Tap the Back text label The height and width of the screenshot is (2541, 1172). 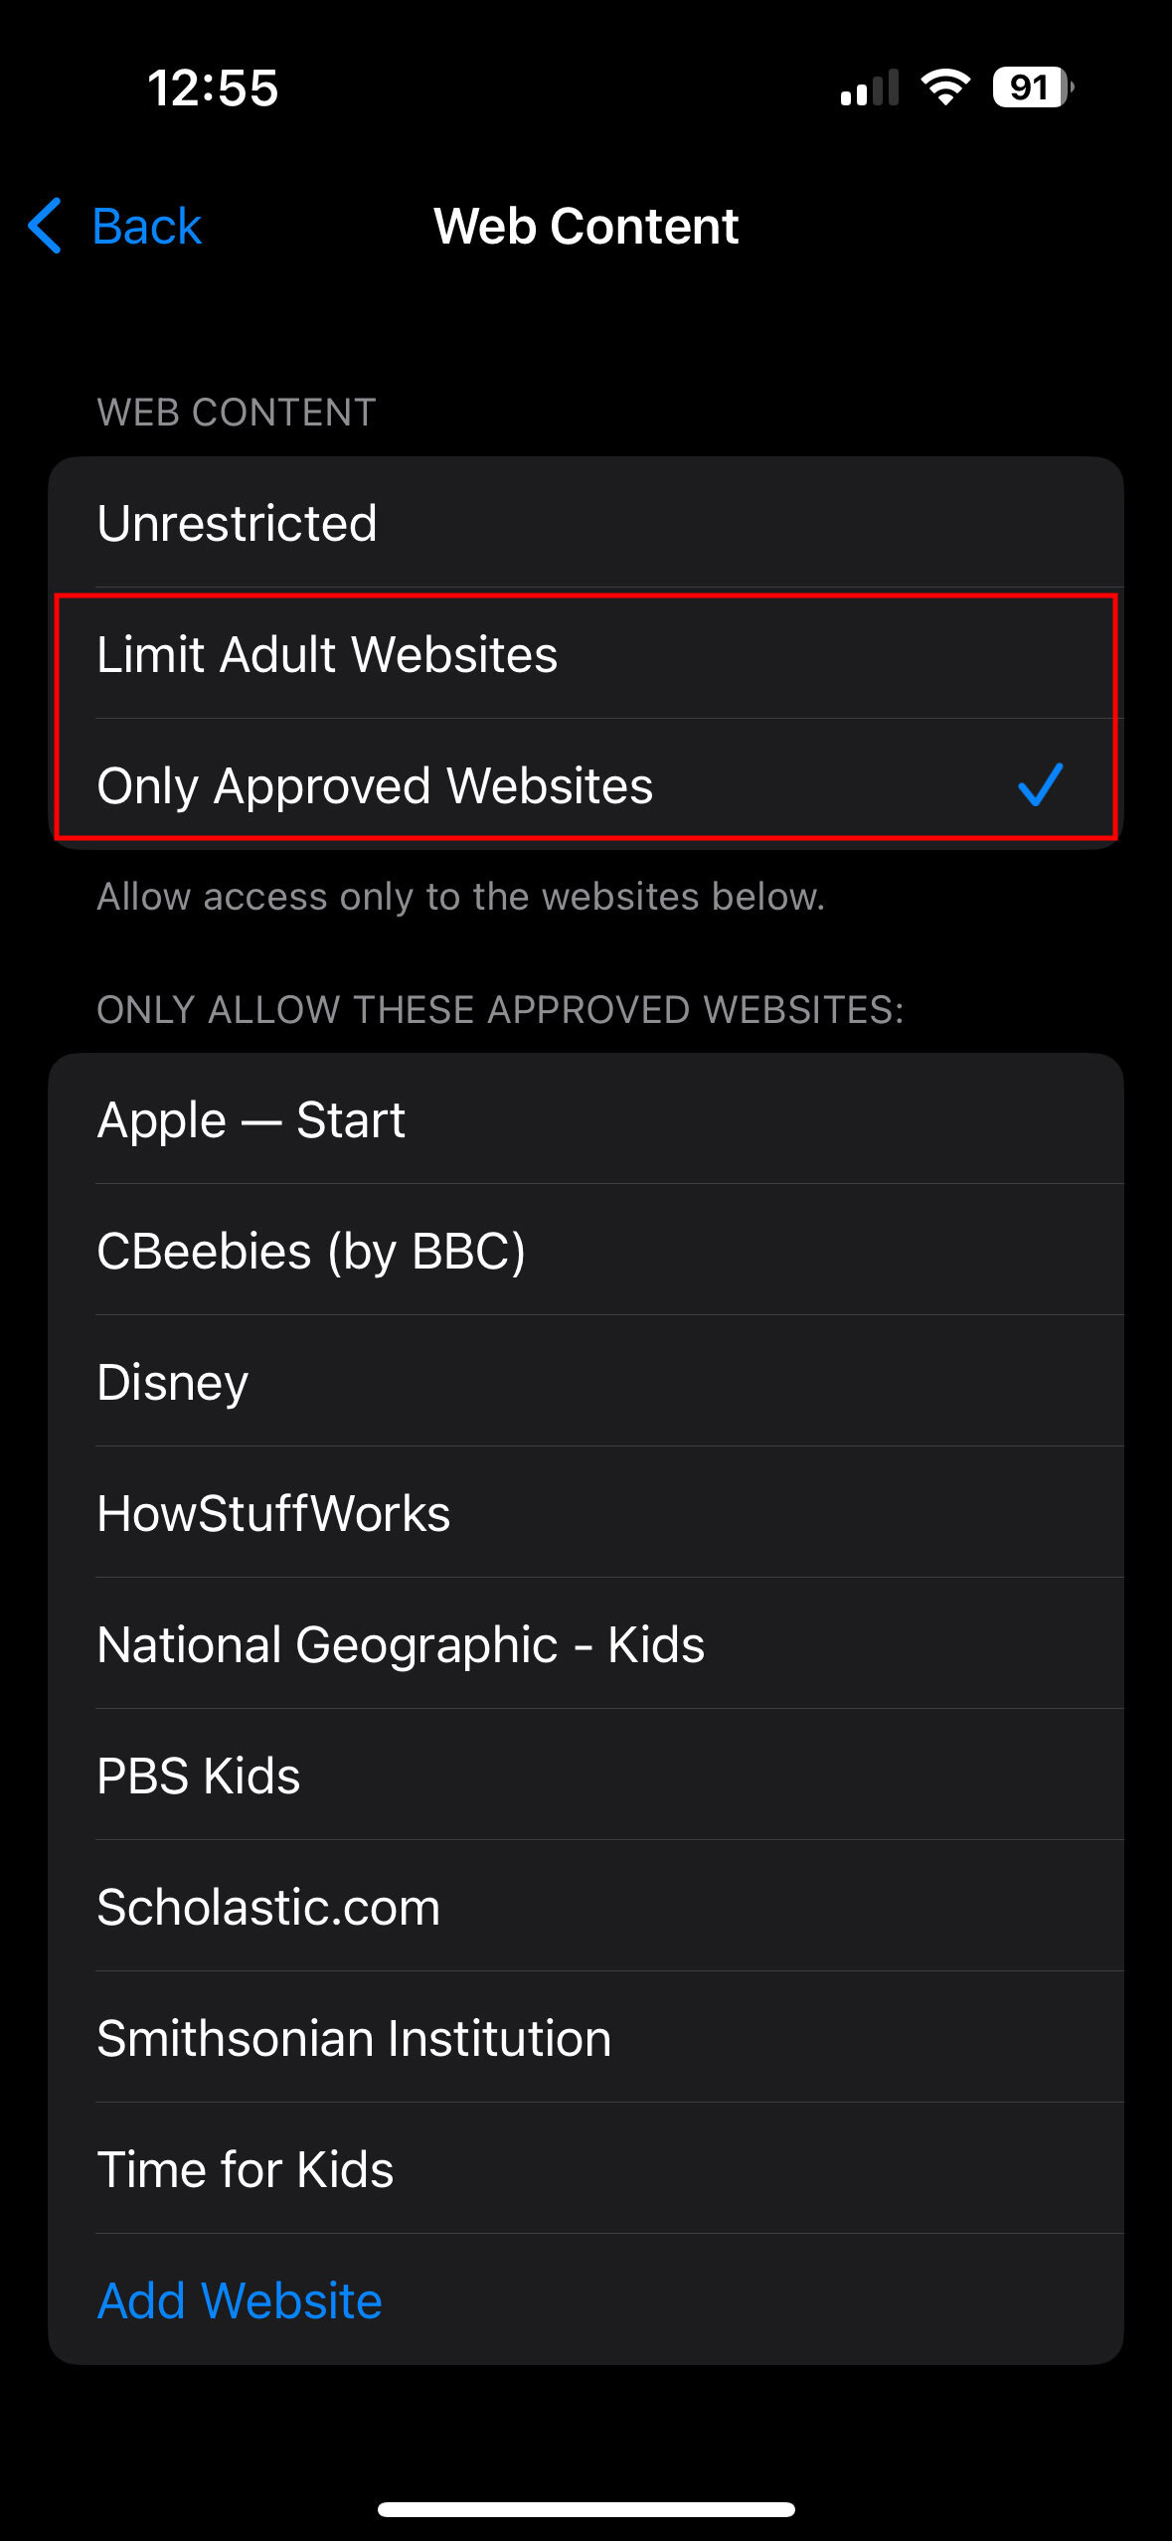coord(147,227)
